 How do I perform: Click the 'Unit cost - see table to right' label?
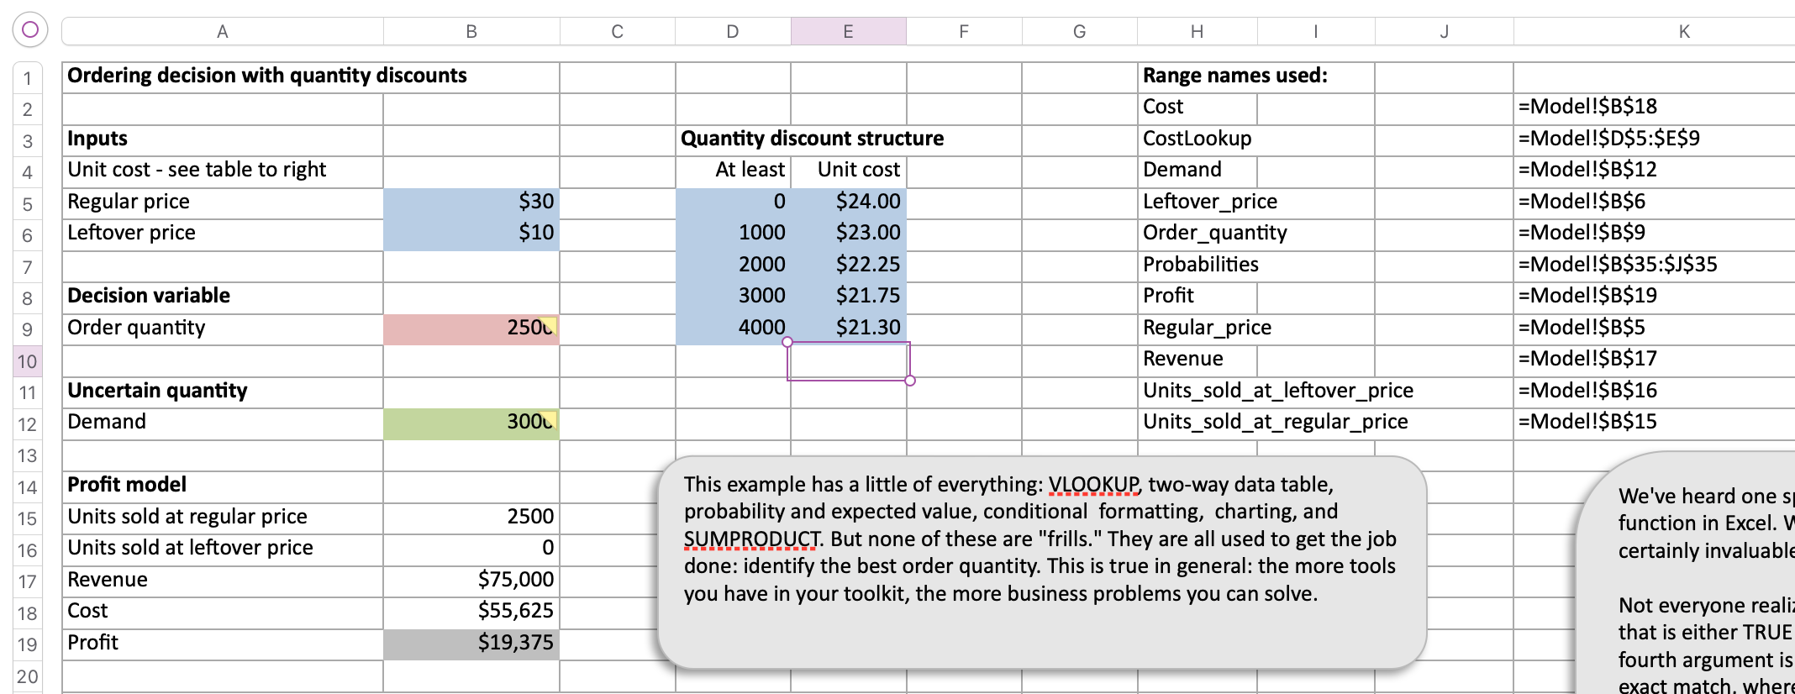197,170
